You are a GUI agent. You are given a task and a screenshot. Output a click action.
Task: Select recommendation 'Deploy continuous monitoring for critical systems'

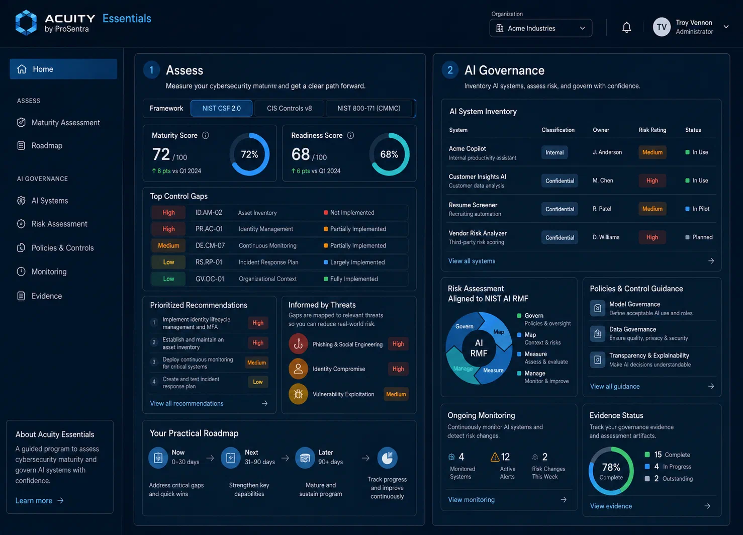click(x=209, y=363)
